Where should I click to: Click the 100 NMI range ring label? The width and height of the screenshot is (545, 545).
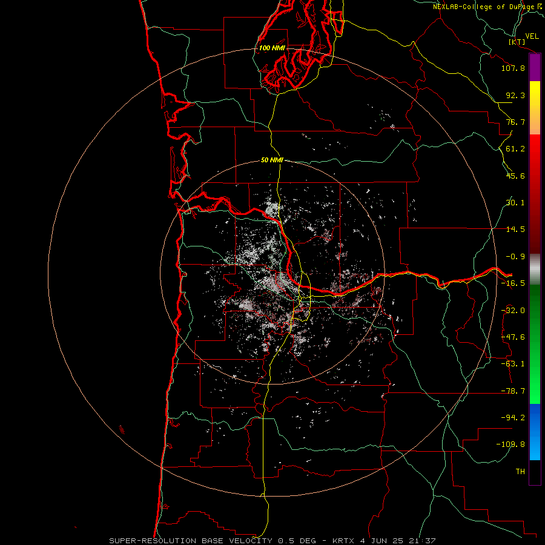[x=272, y=48]
